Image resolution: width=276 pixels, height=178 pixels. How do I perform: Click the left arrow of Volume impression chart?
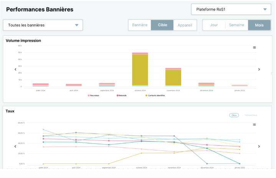click(15, 70)
